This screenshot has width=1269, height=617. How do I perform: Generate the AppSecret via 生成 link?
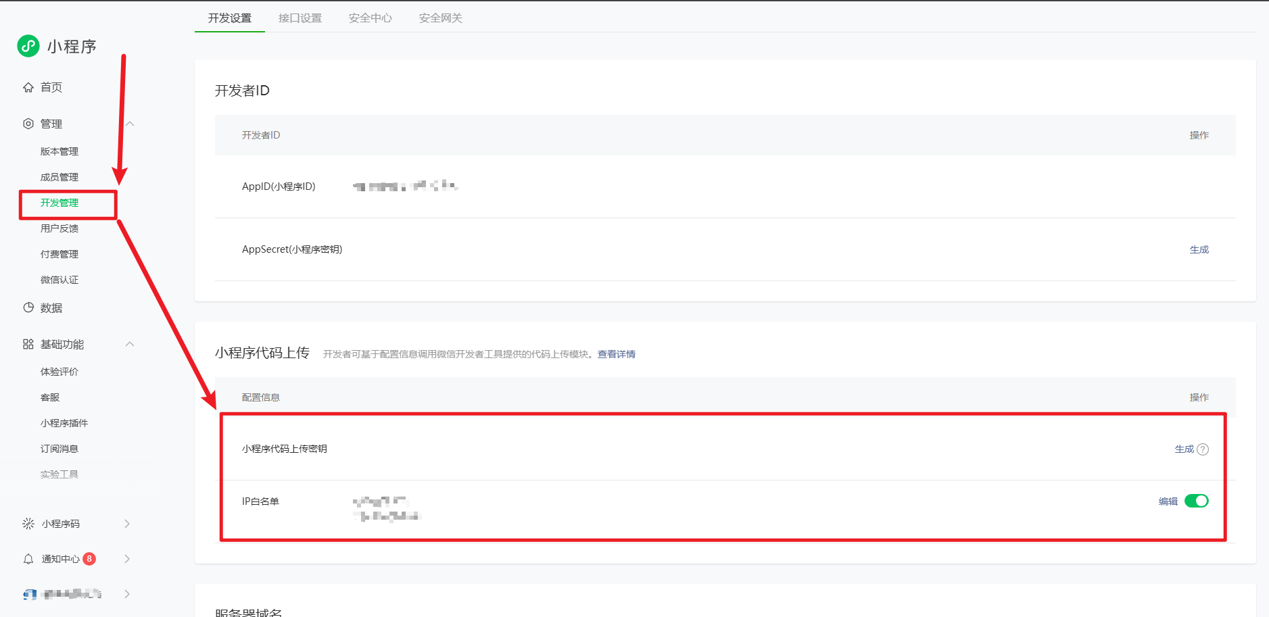click(x=1199, y=249)
